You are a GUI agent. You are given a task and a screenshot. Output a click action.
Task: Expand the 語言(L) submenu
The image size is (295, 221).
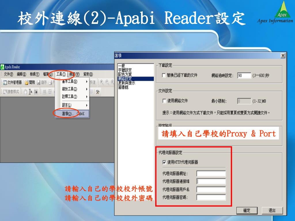tap(72, 105)
